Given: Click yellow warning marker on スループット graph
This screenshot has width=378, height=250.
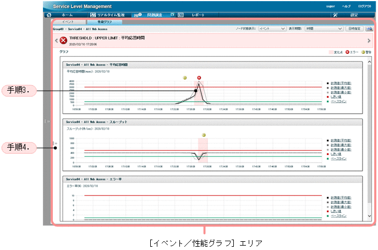Looking at the screenshot, I should point(204,135).
